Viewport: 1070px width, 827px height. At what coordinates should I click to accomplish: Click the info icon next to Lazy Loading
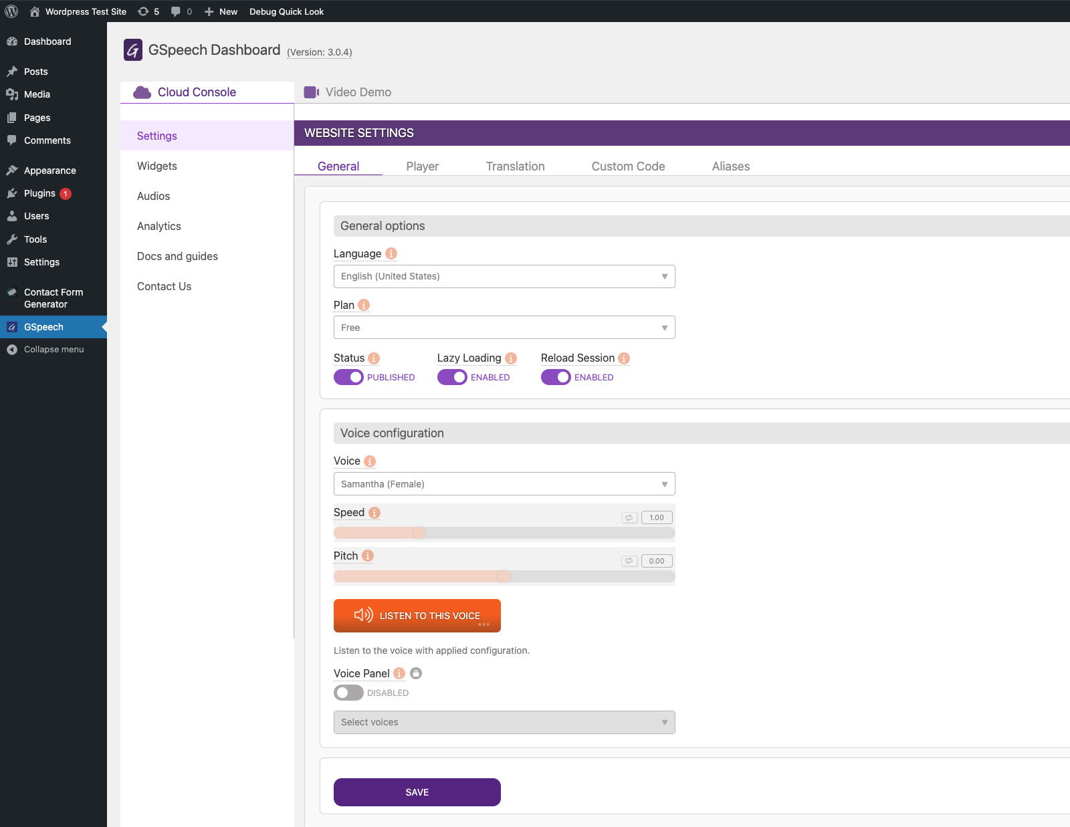coord(511,358)
